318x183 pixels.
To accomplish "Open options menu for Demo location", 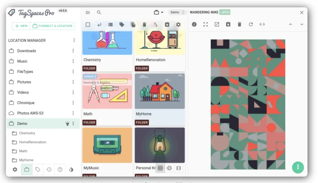I will (x=73, y=123).
